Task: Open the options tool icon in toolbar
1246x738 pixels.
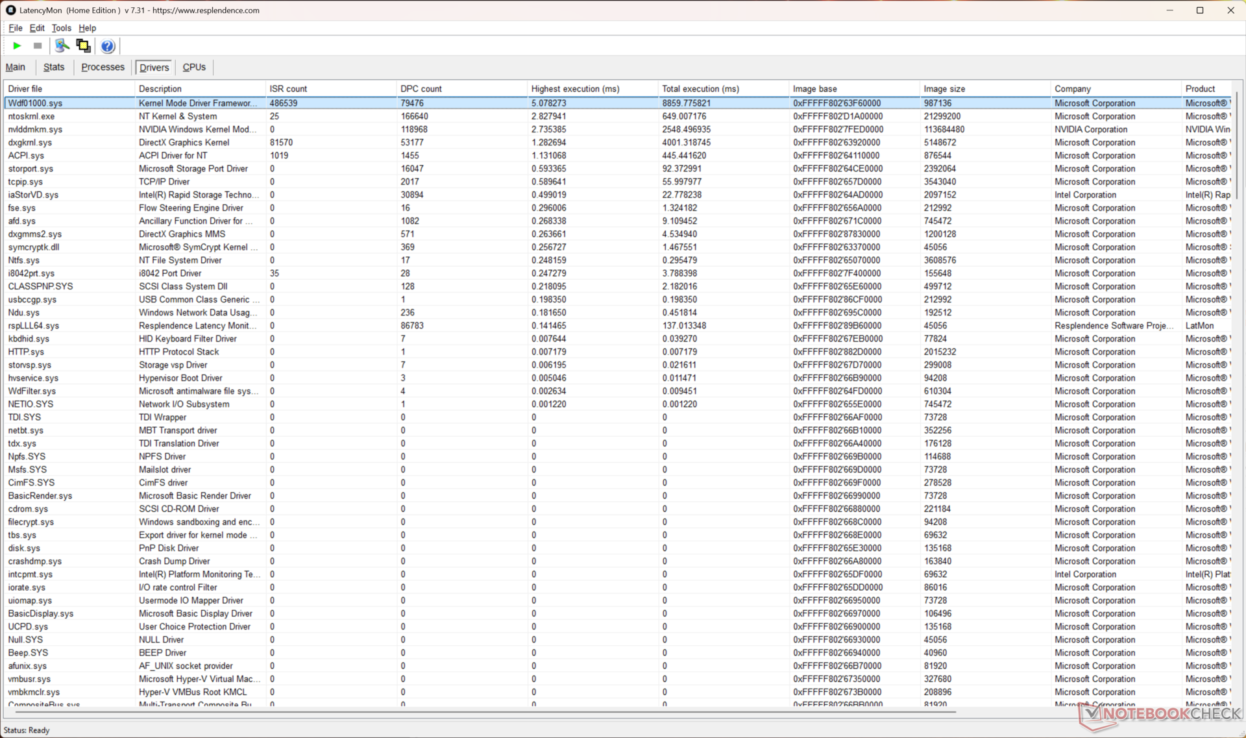Action: [x=62, y=46]
